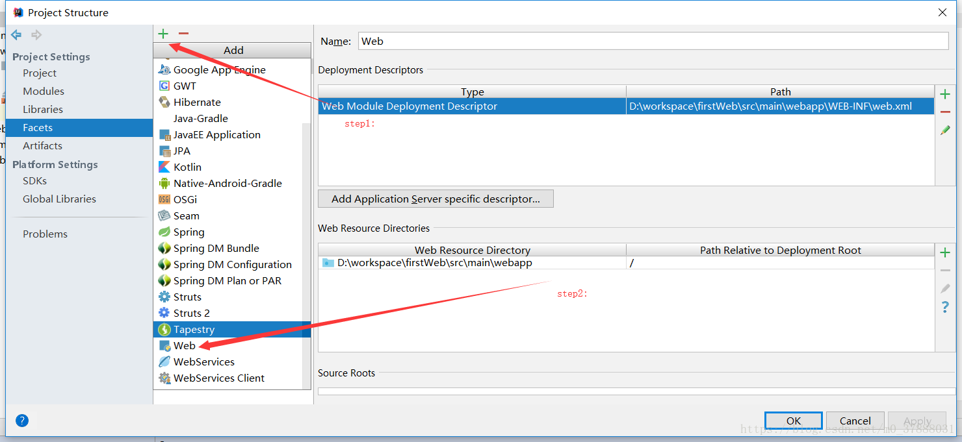
Task: Open Libraries settings page
Action: tap(79, 109)
